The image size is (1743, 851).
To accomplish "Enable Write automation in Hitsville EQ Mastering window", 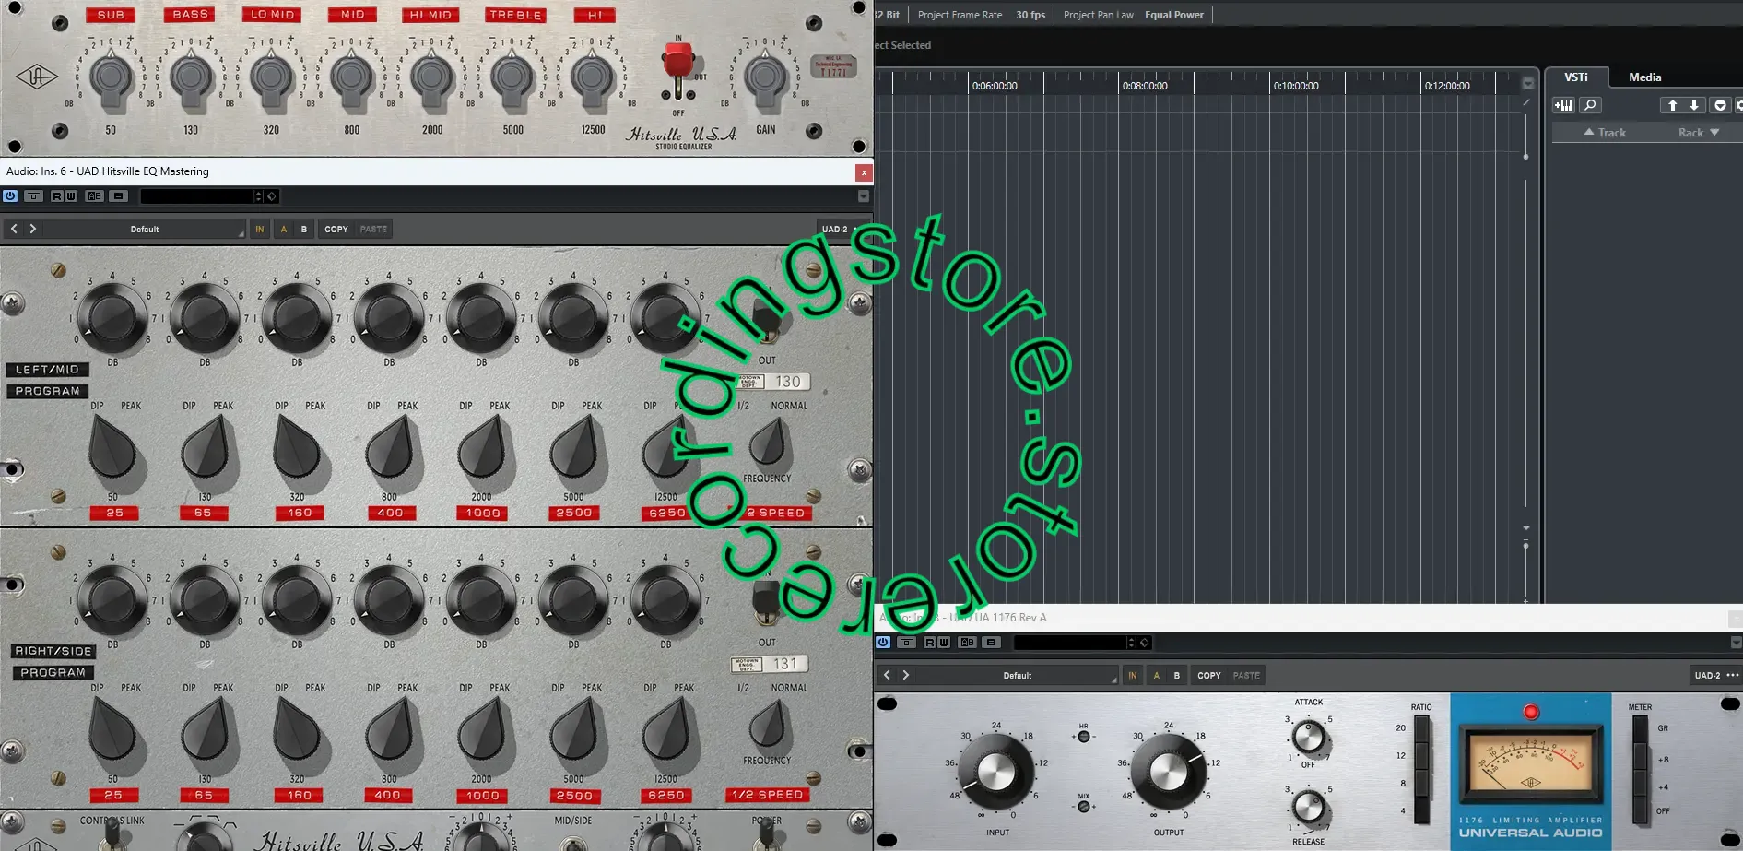I will click(71, 196).
